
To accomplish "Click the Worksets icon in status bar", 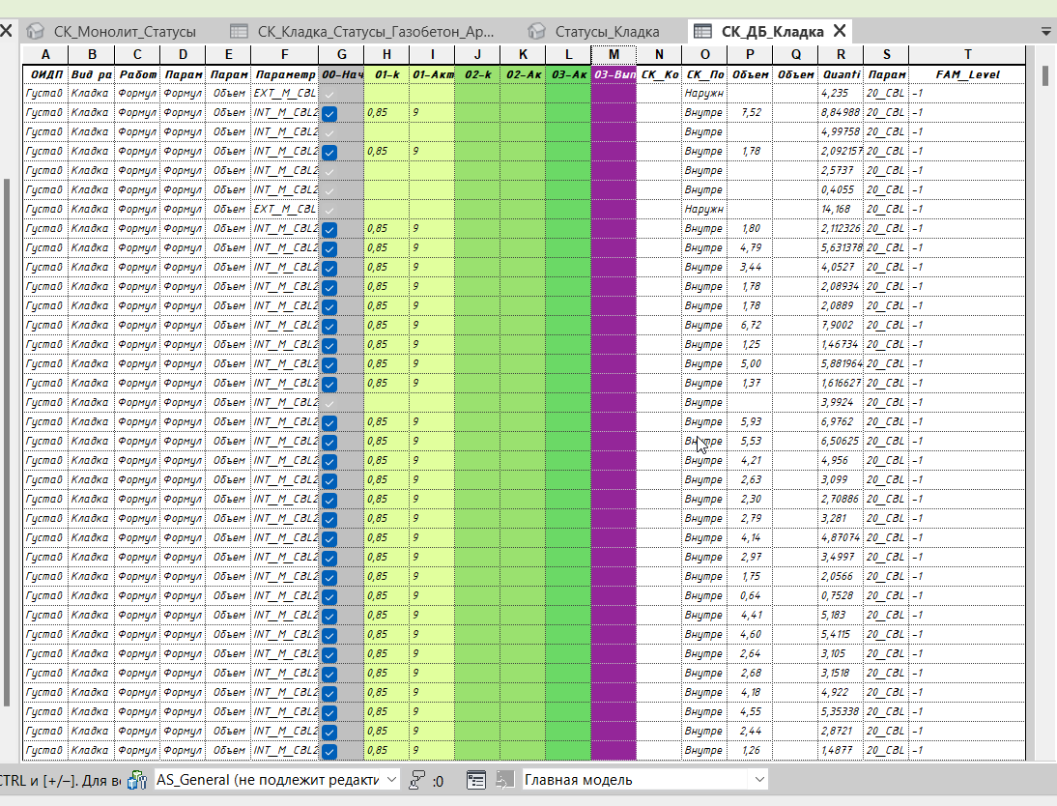I will 137,780.
